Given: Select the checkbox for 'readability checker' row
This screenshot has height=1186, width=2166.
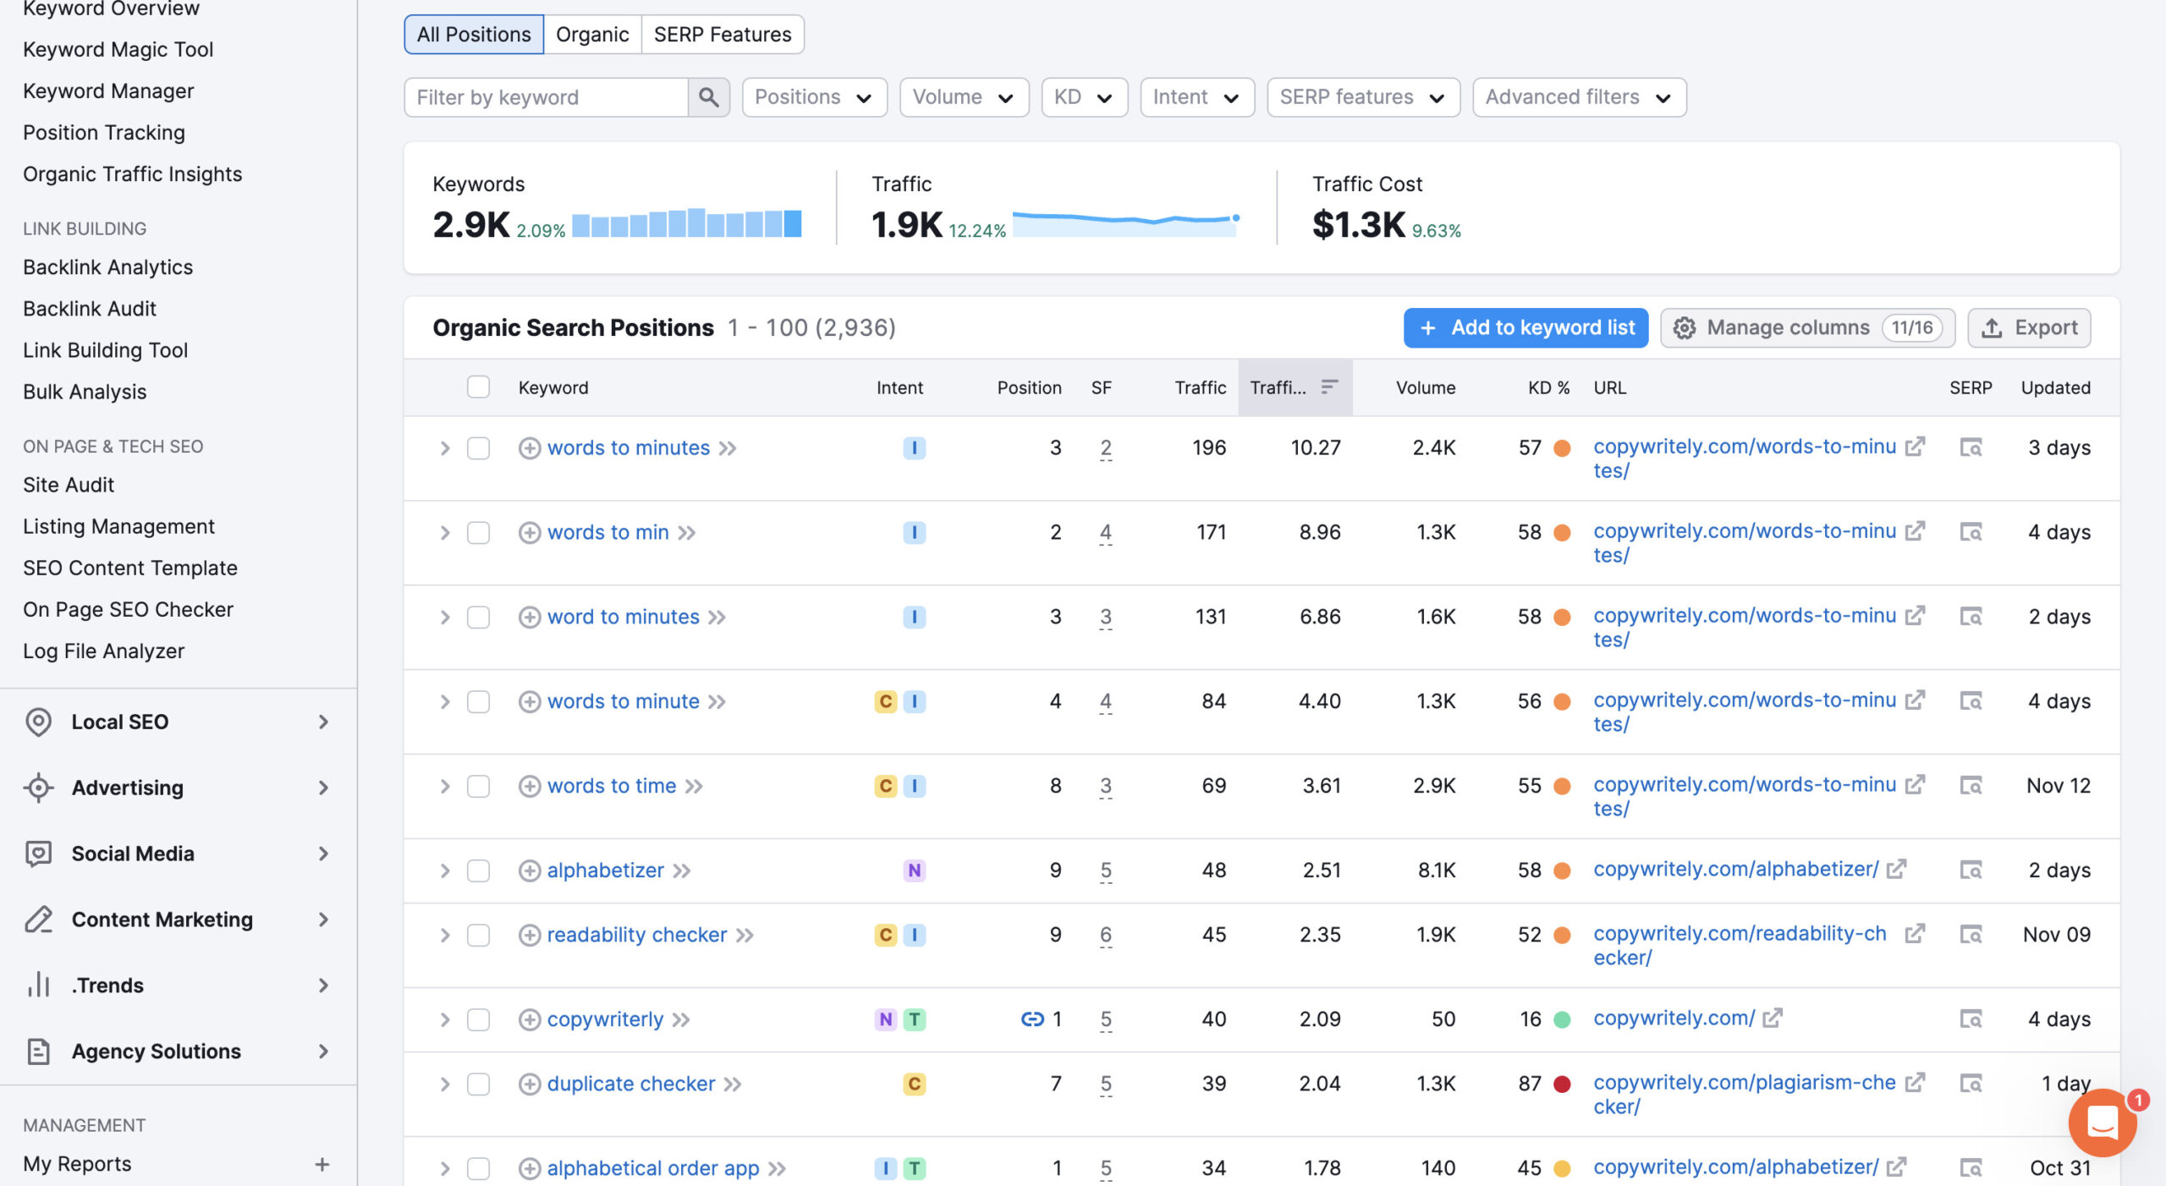Looking at the screenshot, I should pyautogui.click(x=478, y=935).
